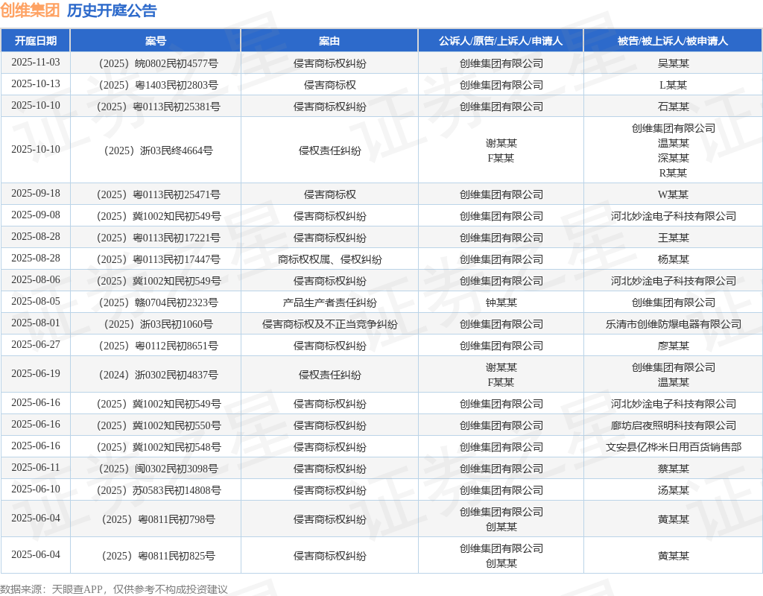Click the 公诉人/原告/上诉人/申请人 column header
The image size is (763, 596).
point(501,41)
